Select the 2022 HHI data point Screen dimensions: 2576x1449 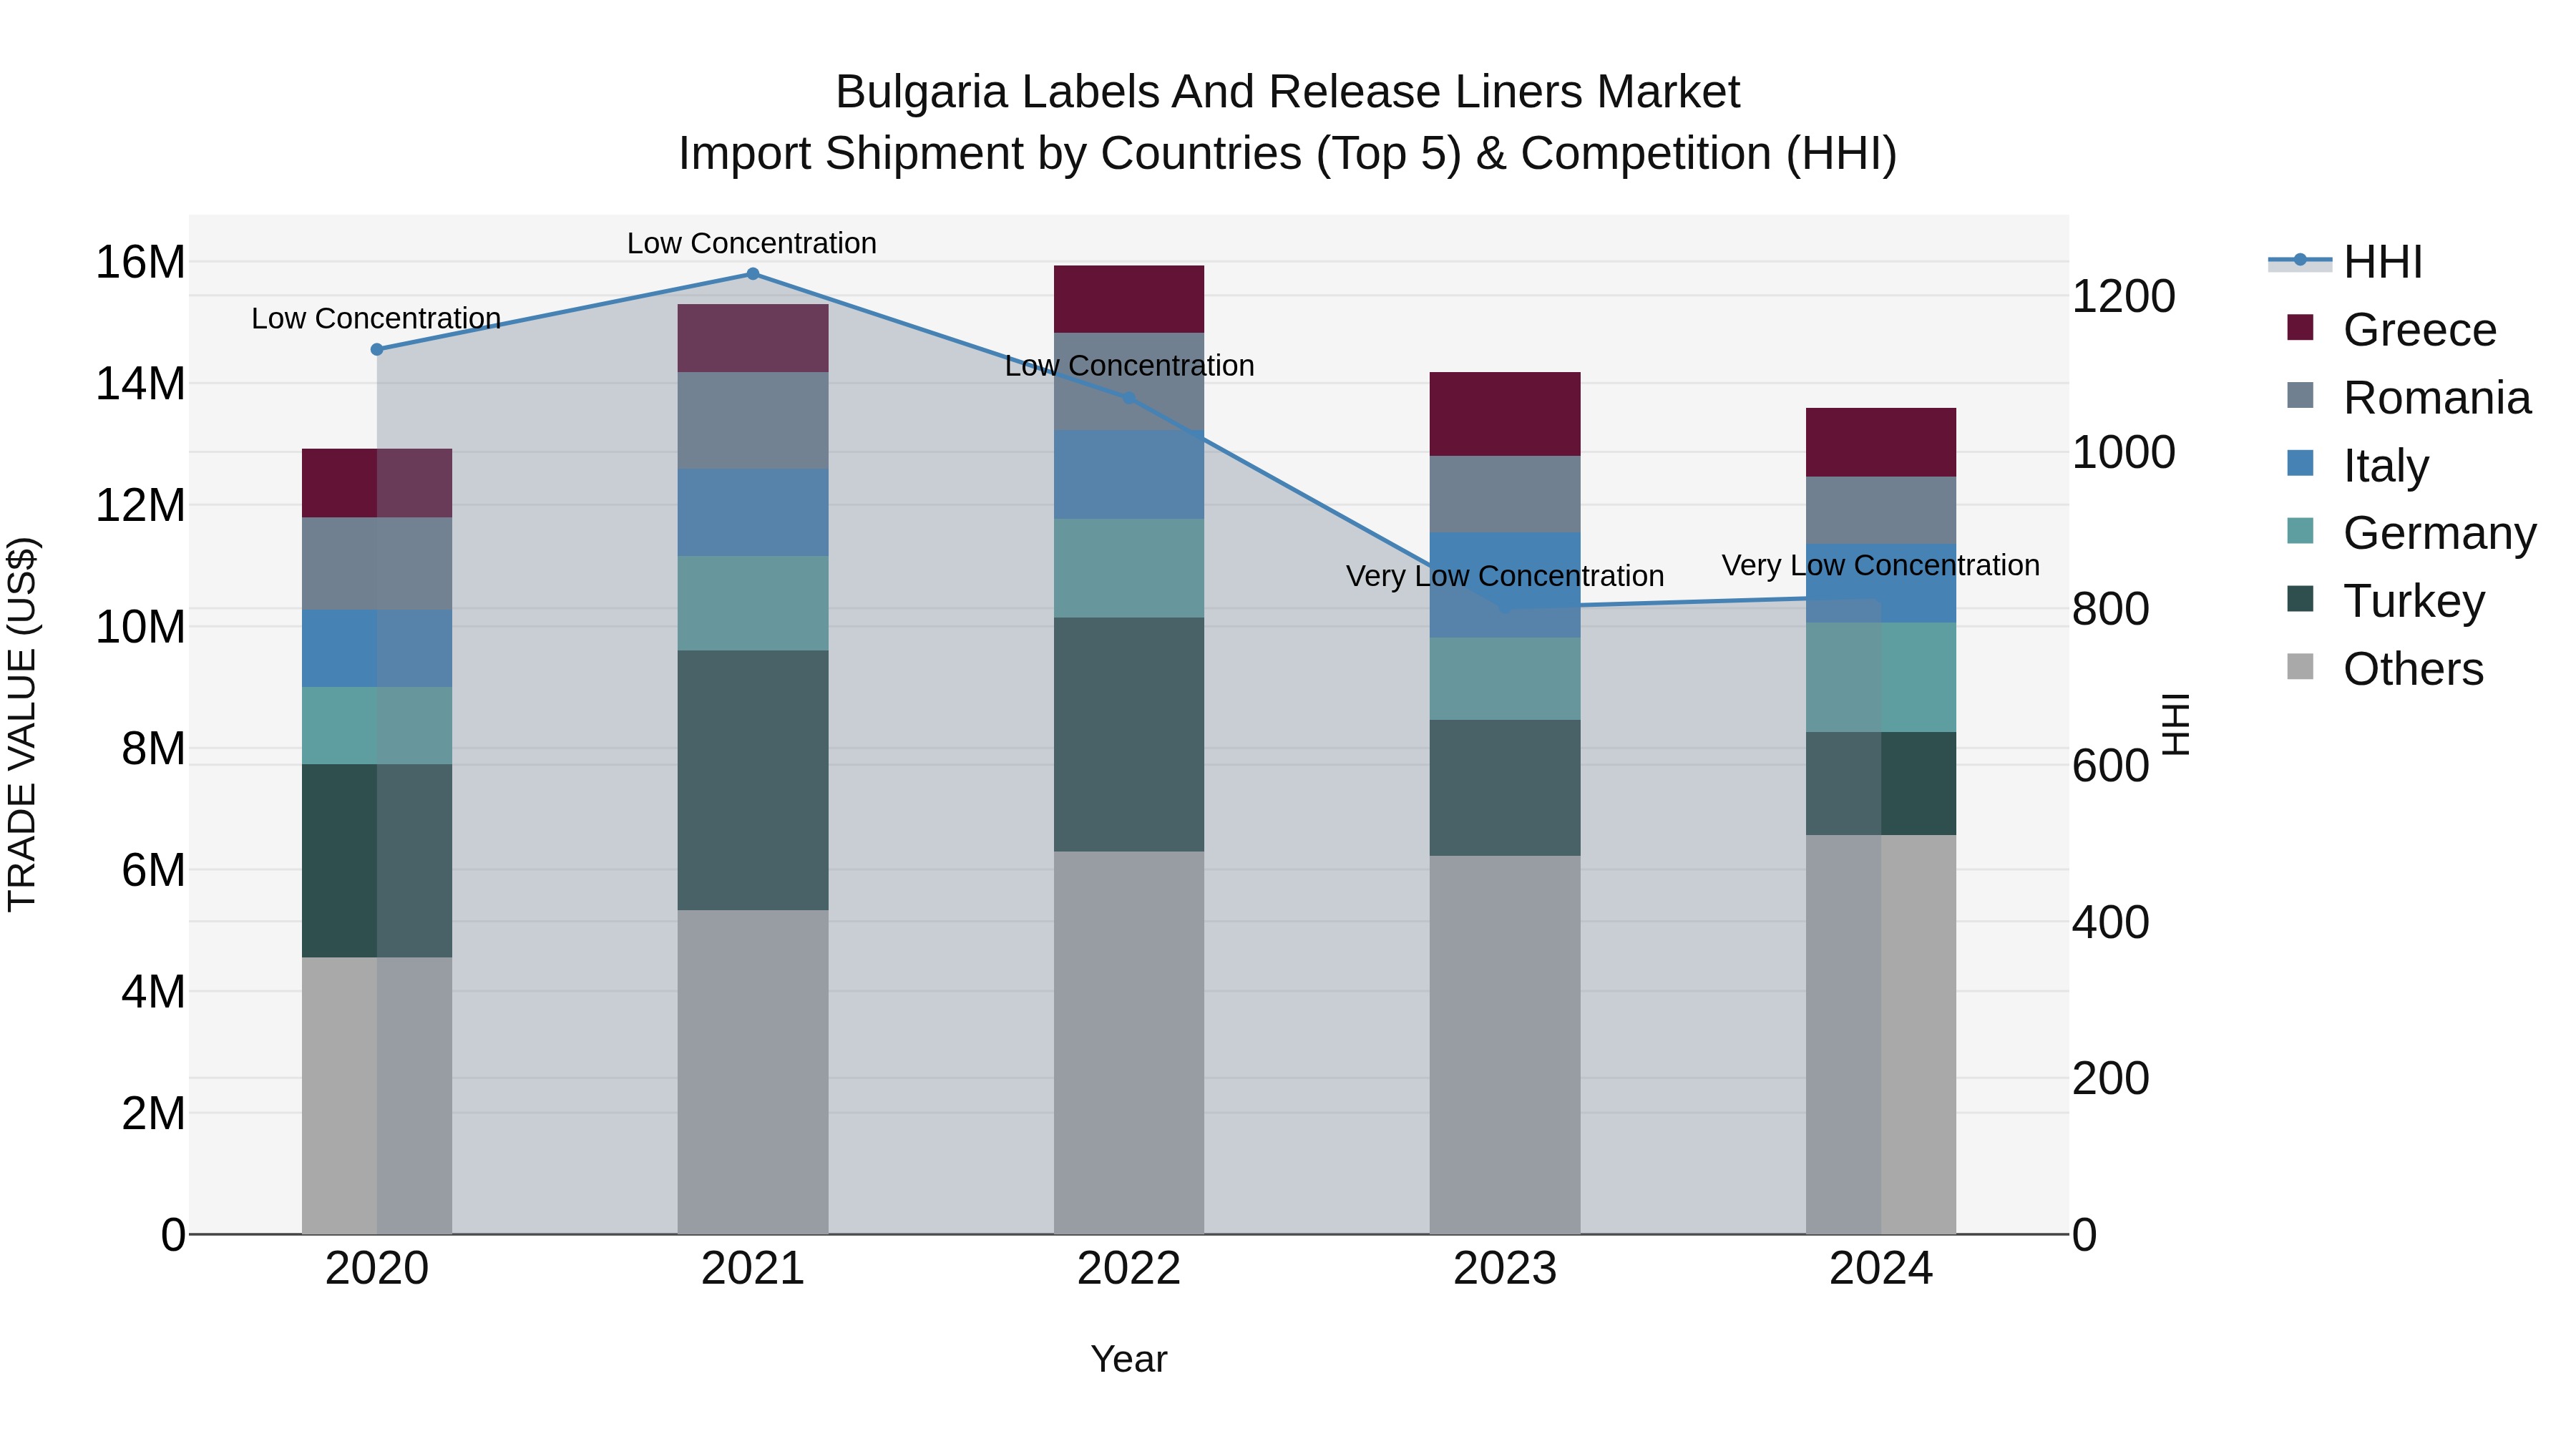tap(1129, 398)
